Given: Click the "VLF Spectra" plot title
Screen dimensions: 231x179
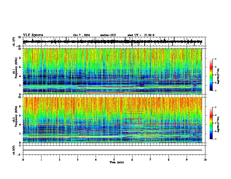Looking at the screenshot, I should tap(33, 35).
